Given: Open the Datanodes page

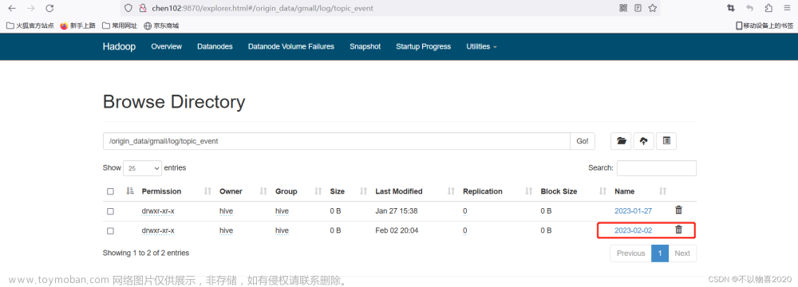Looking at the screenshot, I should [215, 46].
